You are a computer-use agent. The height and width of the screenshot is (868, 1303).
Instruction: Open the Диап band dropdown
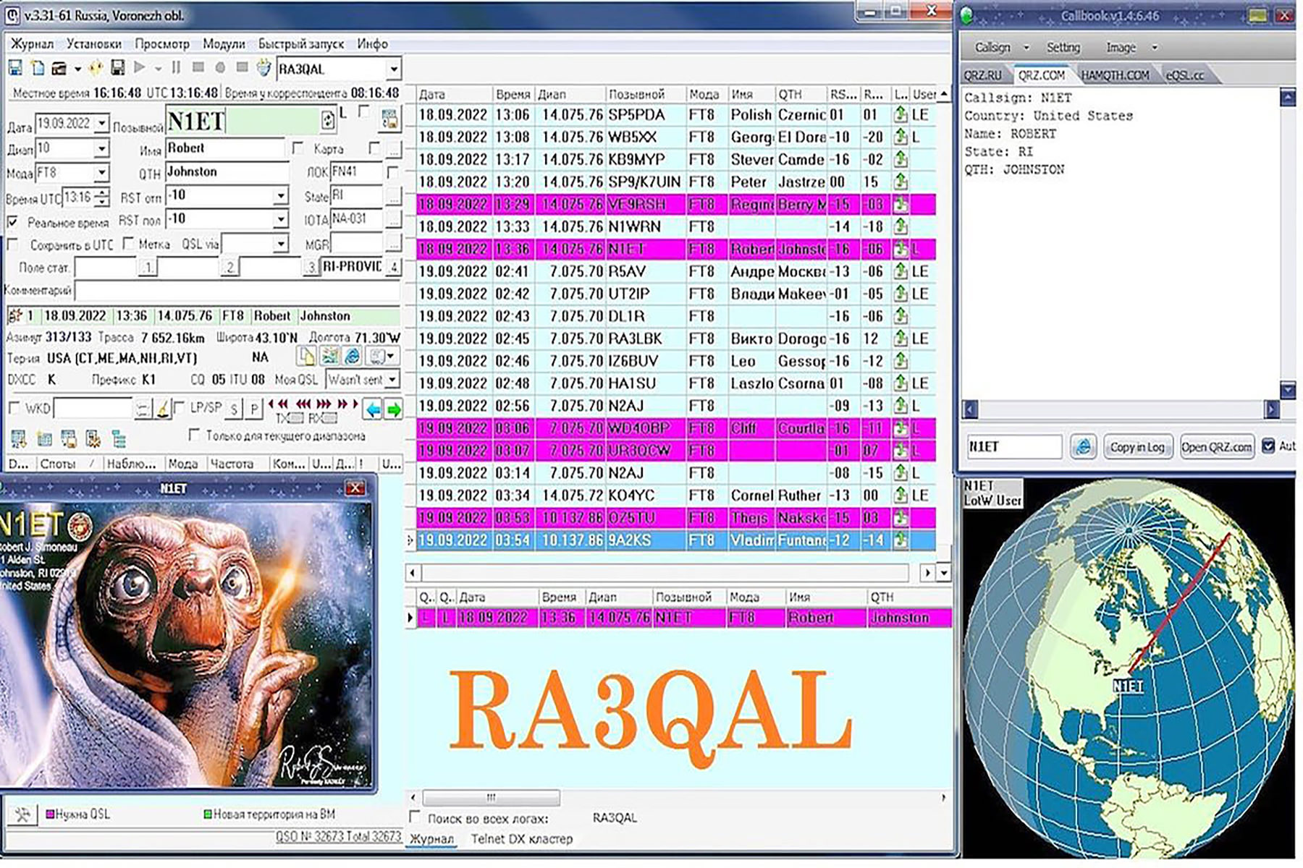coord(101,148)
